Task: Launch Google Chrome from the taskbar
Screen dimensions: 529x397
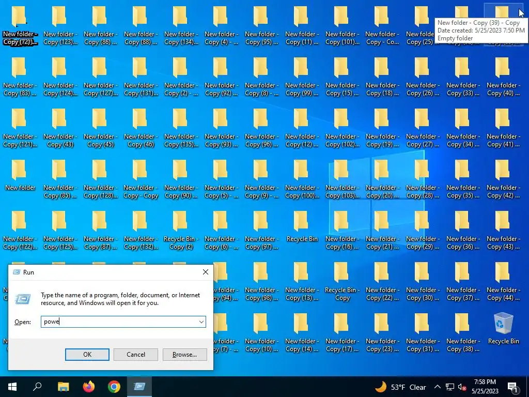Action: click(x=114, y=387)
